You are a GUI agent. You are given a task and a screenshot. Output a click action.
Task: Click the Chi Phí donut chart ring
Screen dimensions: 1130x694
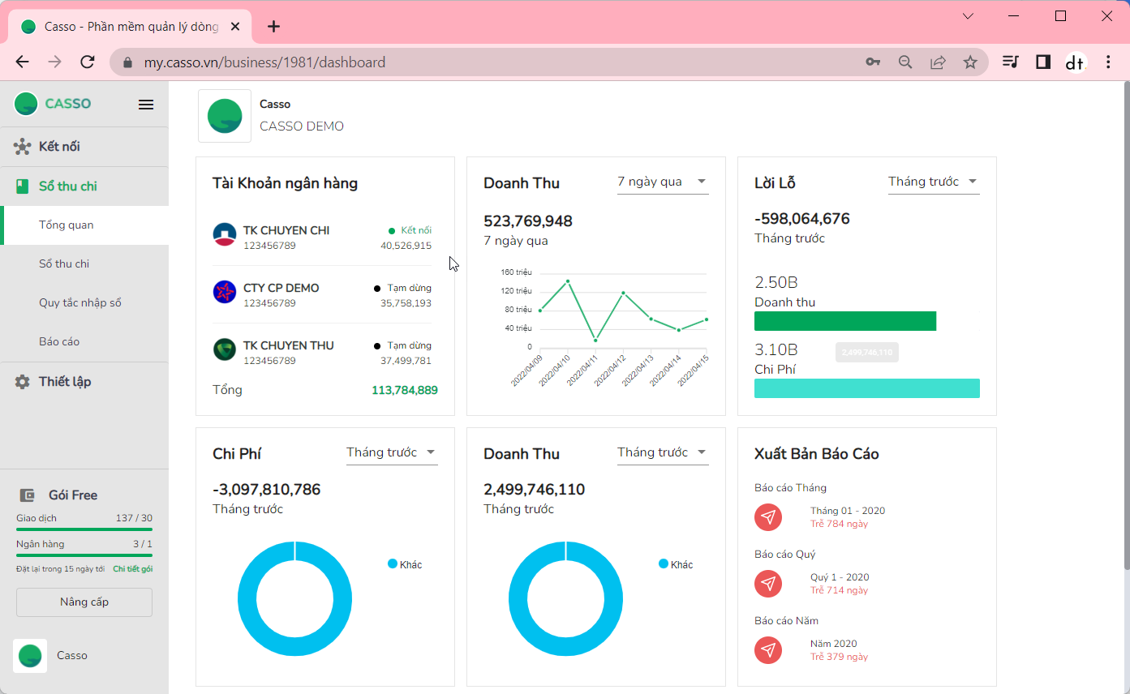click(246, 599)
